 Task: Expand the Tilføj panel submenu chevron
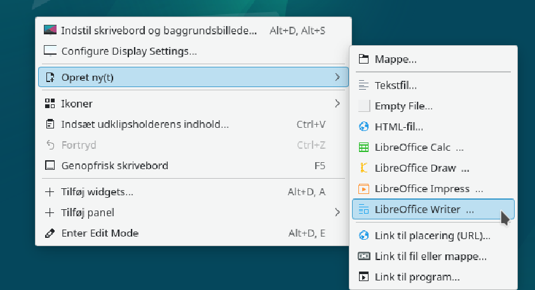(337, 212)
